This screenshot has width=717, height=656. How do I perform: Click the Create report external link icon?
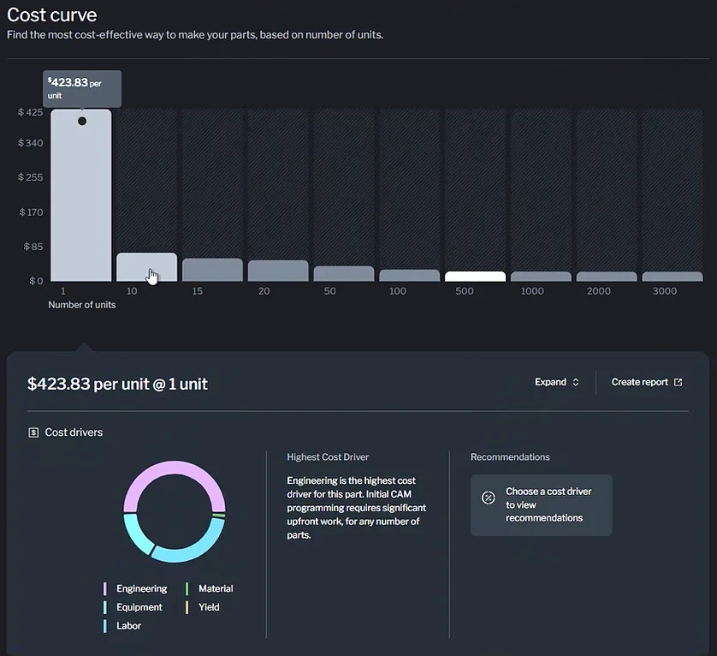pyautogui.click(x=678, y=382)
